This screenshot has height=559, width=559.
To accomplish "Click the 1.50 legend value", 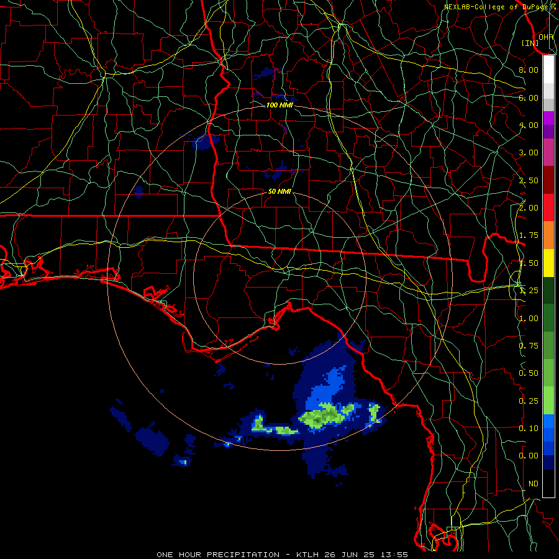I will [529, 263].
